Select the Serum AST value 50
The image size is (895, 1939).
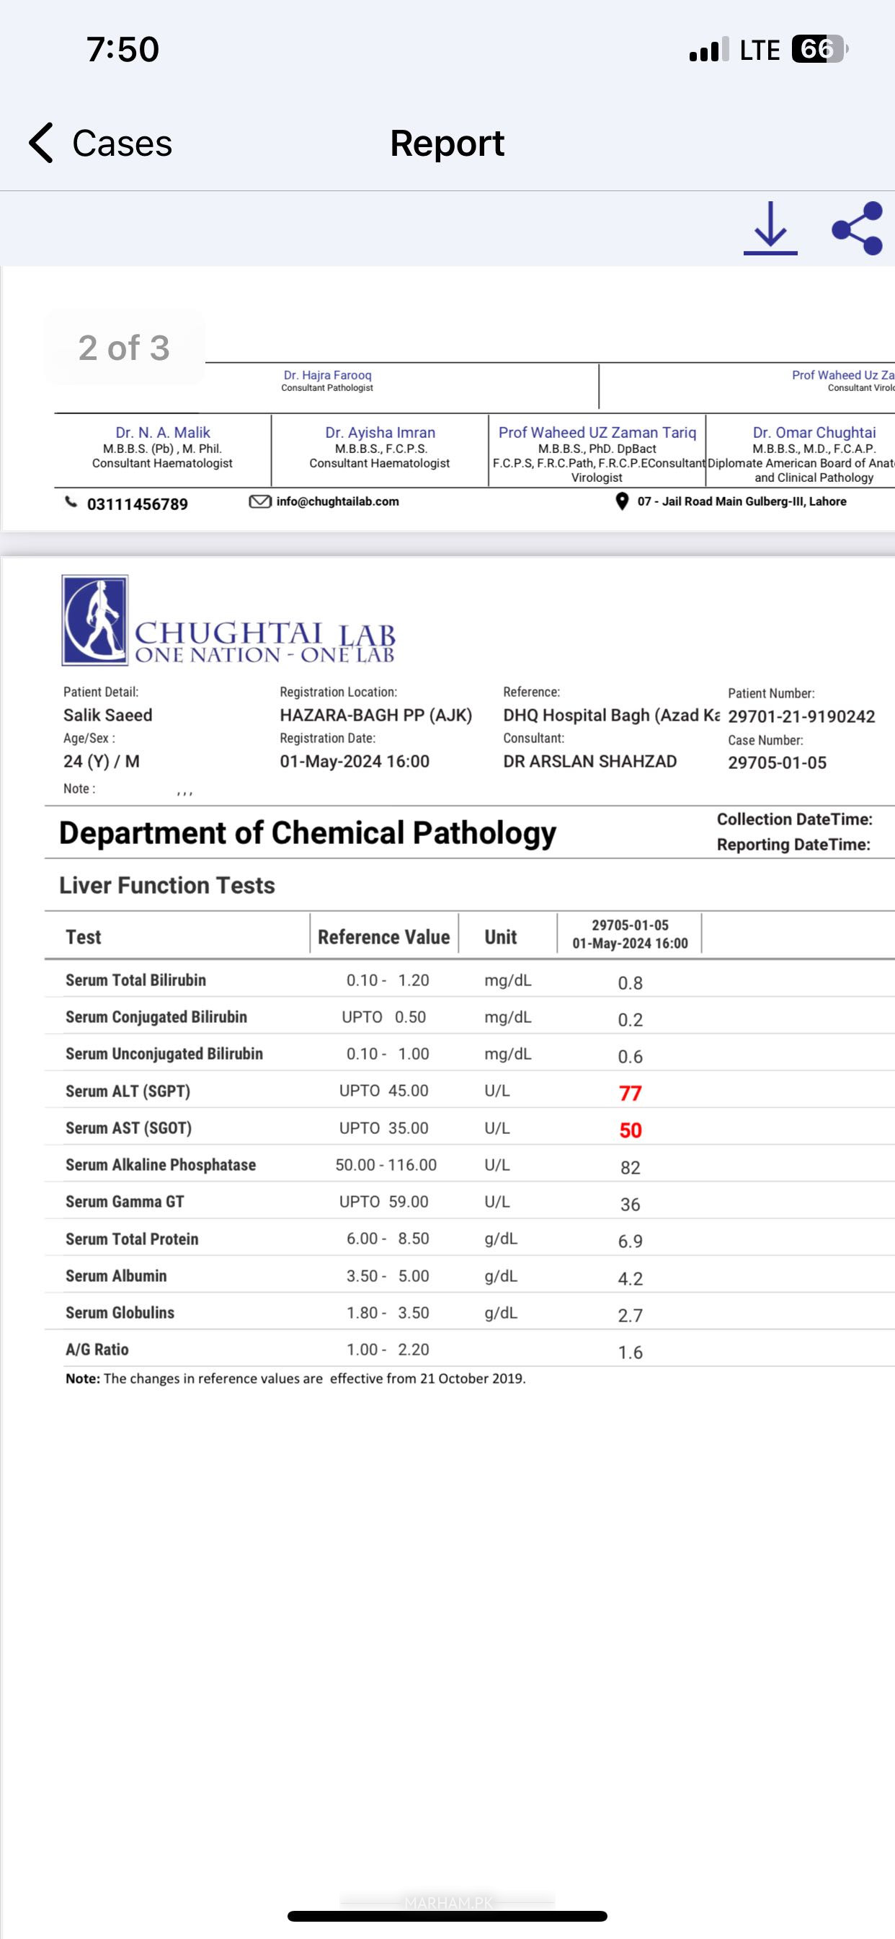click(631, 1130)
